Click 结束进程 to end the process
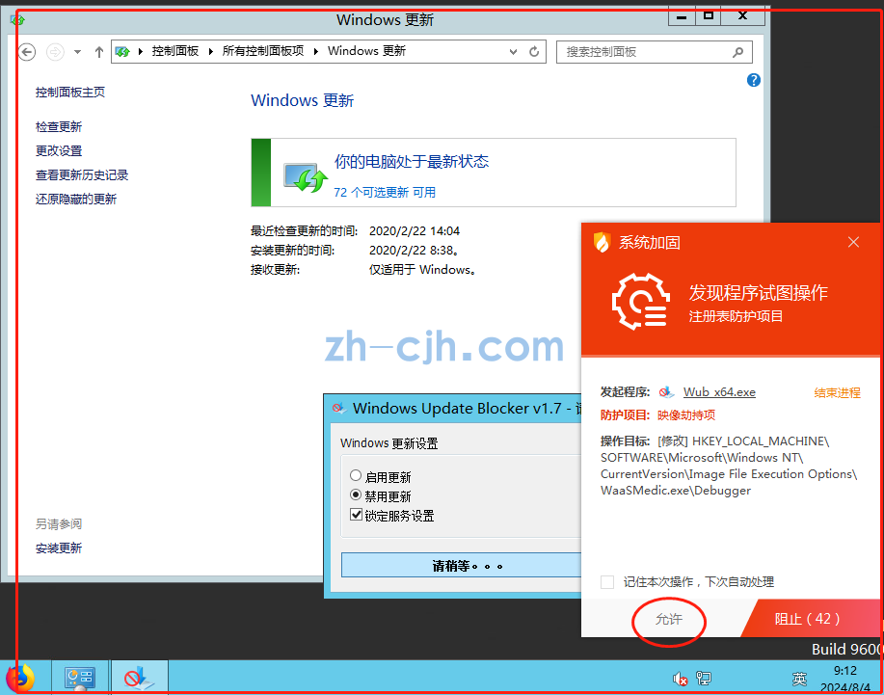This screenshot has height=695, width=884. point(837,393)
